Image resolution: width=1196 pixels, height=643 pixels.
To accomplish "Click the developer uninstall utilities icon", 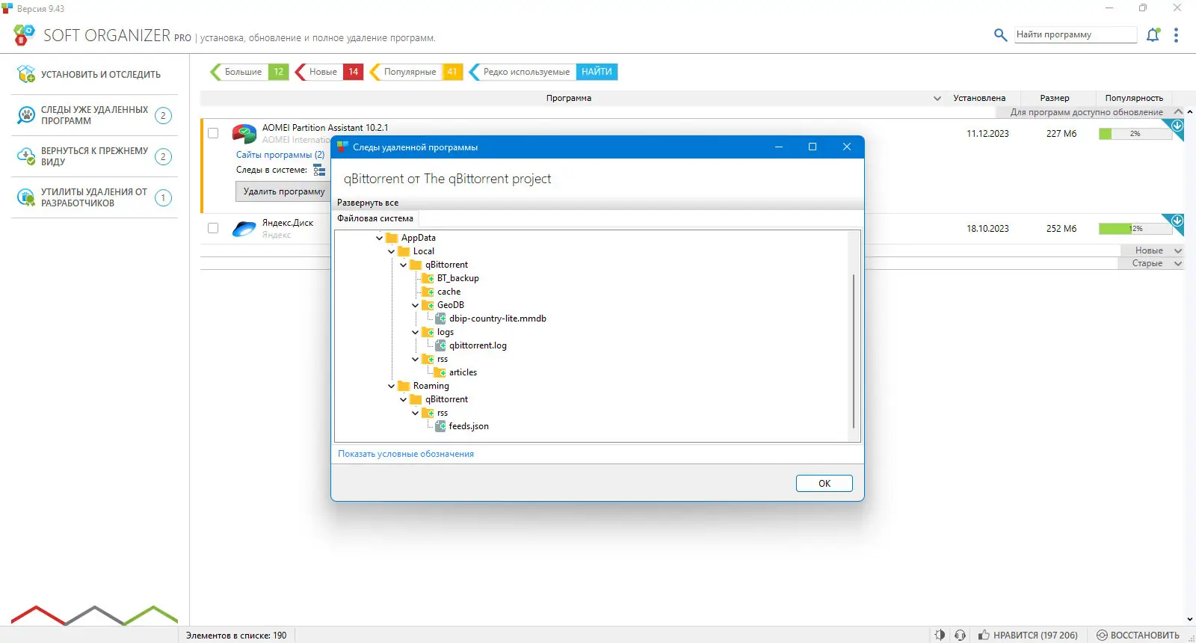I will click(26, 197).
